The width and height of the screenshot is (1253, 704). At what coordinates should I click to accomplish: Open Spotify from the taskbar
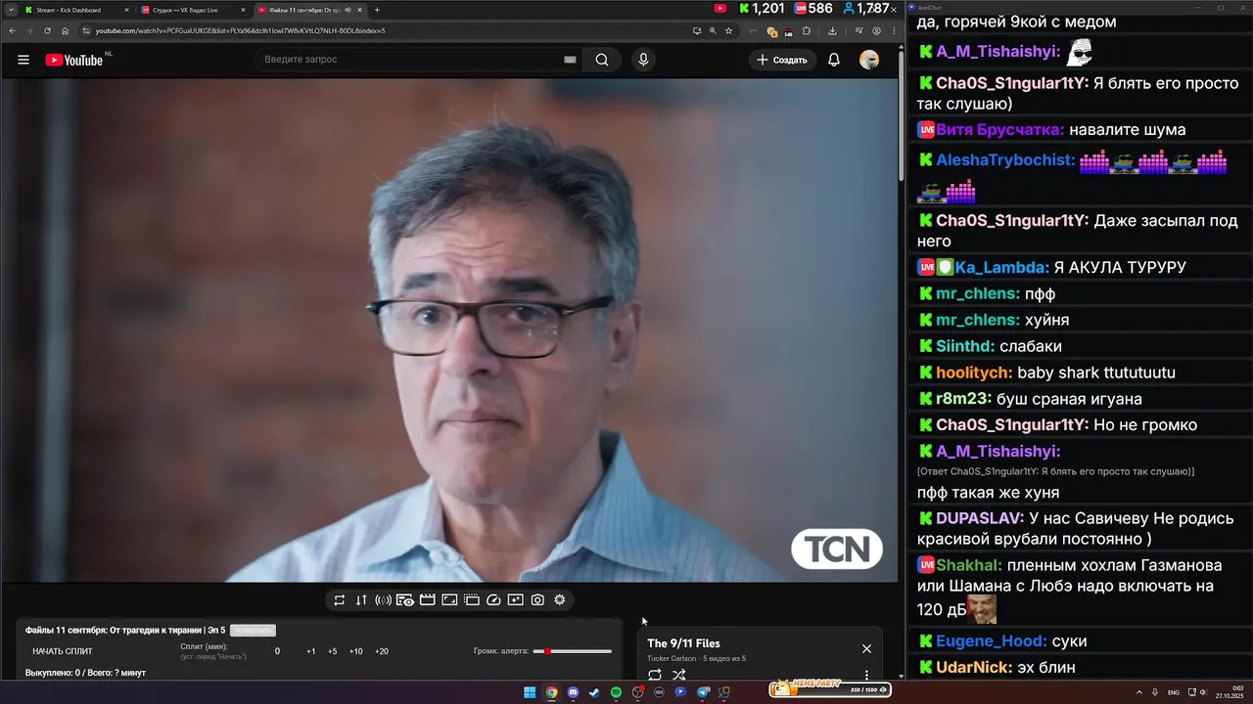click(616, 692)
